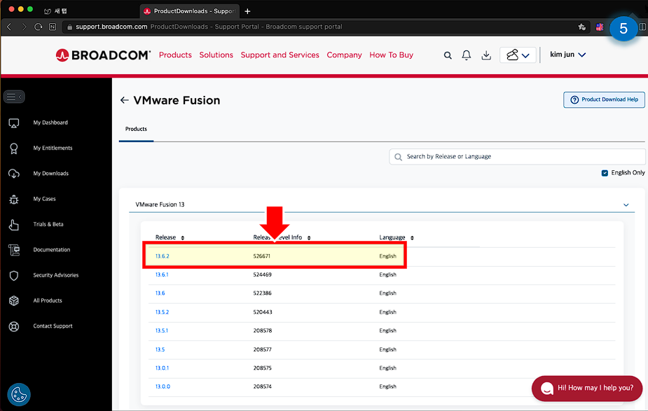Open the How To Buy menu
This screenshot has height=411, width=648.
(392, 55)
